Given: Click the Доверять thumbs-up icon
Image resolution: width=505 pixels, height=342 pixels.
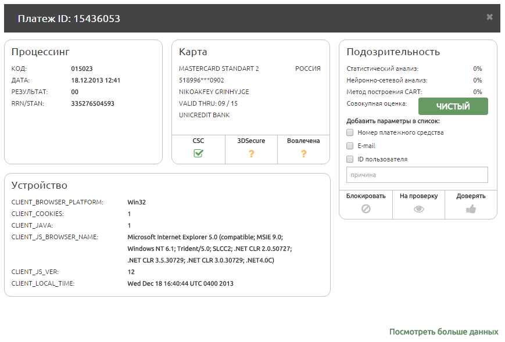Looking at the screenshot, I should pyautogui.click(x=471, y=209).
